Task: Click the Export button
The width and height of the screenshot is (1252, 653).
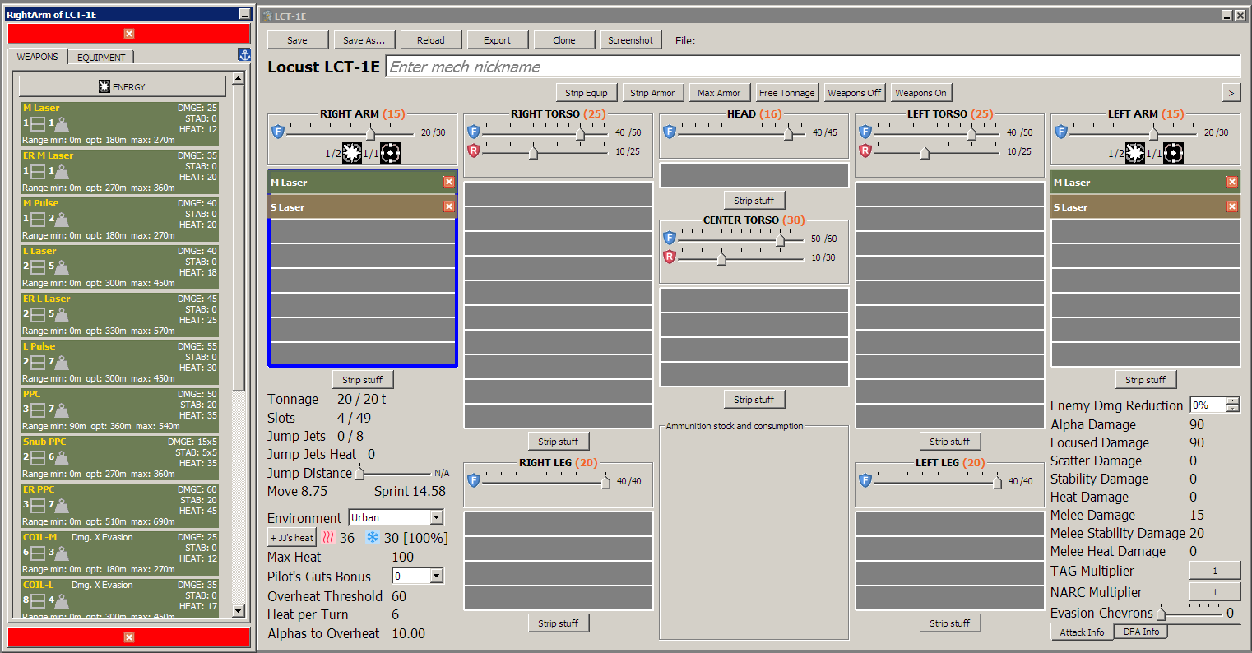Action: click(x=498, y=40)
